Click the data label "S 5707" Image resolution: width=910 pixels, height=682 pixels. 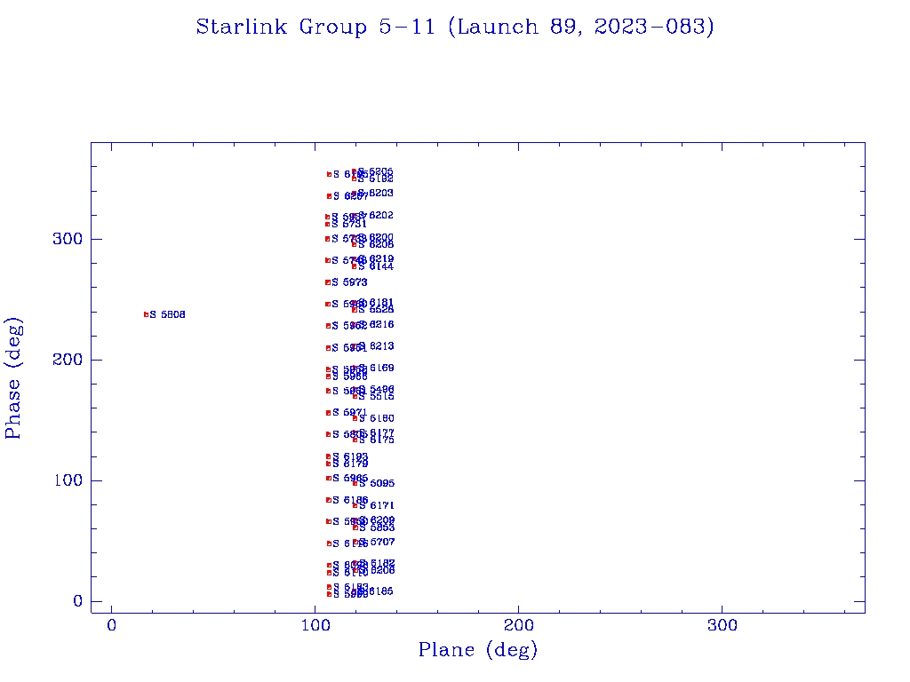pyautogui.click(x=377, y=542)
